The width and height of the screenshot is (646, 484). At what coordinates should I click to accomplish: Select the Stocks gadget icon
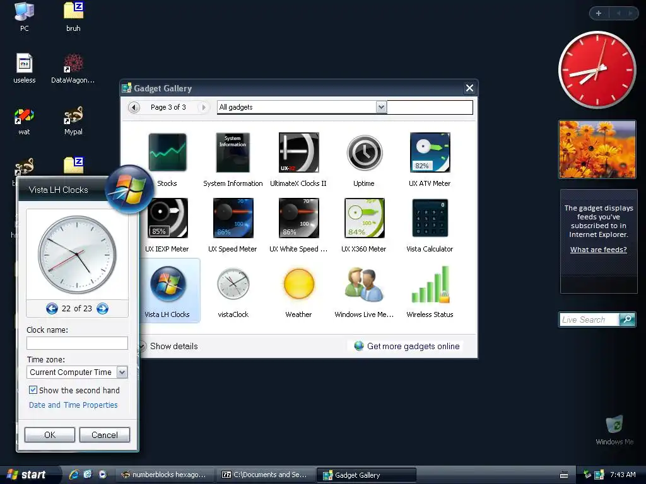167,153
